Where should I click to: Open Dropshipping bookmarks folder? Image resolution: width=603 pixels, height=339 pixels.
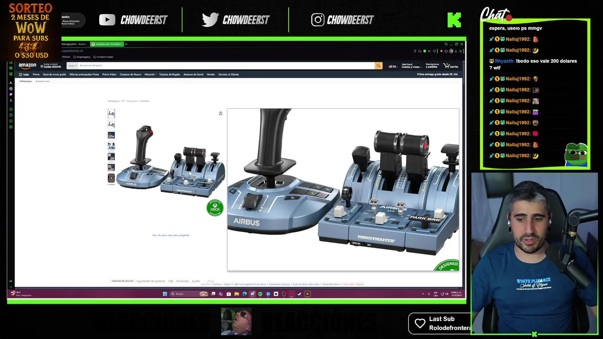click(81, 57)
